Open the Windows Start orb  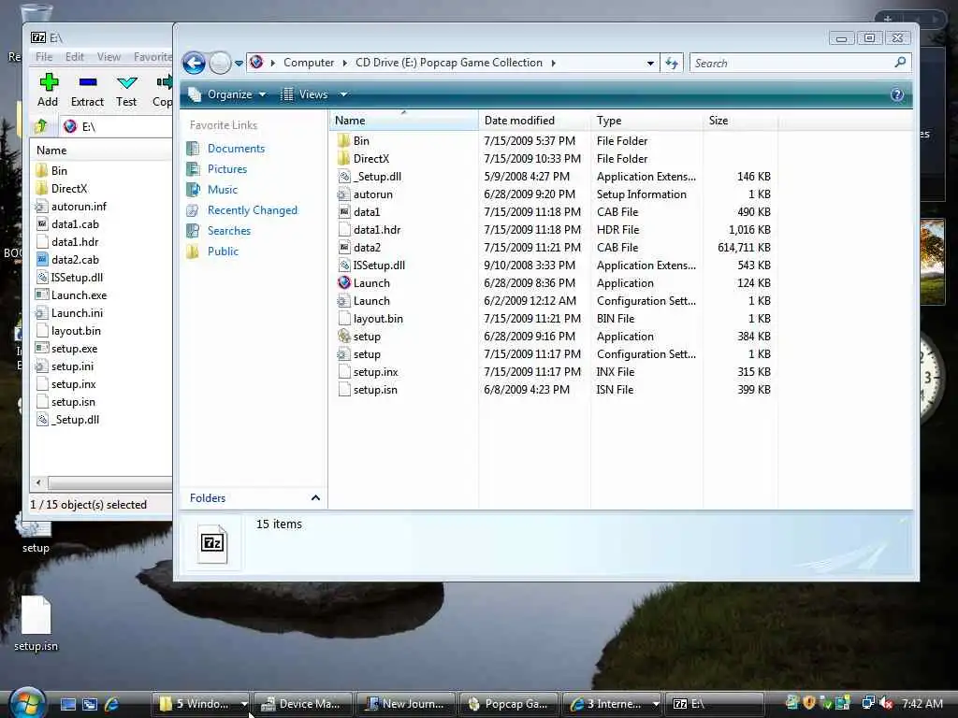pos(27,703)
